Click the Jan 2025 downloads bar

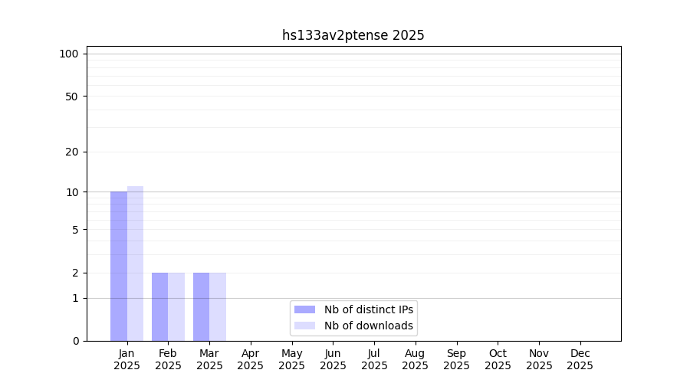point(135,264)
